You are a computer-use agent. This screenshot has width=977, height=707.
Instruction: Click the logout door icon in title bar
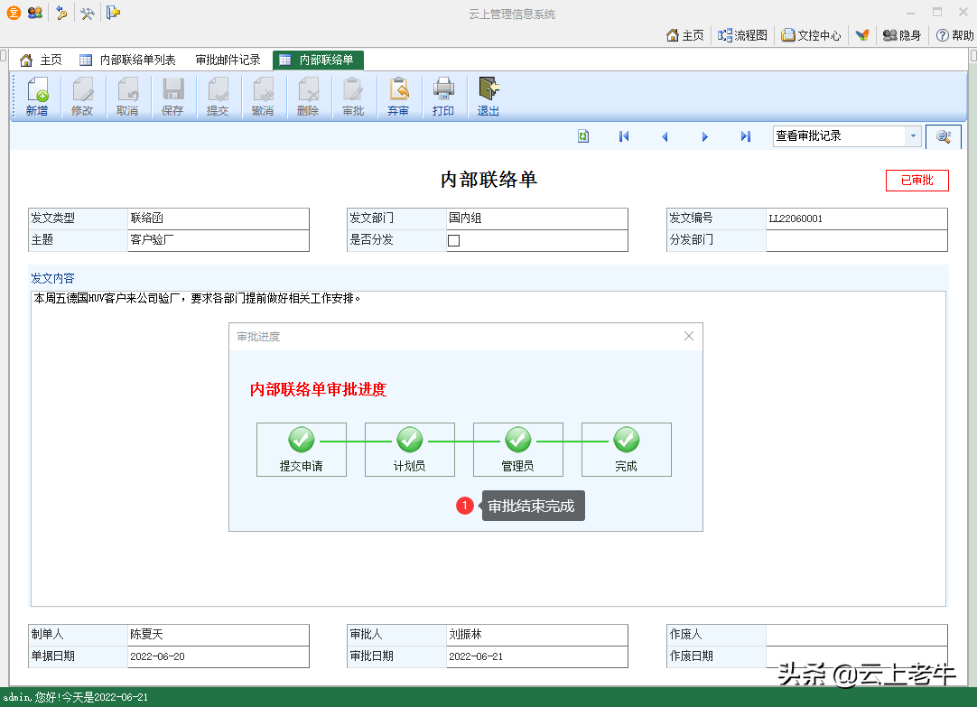point(113,13)
